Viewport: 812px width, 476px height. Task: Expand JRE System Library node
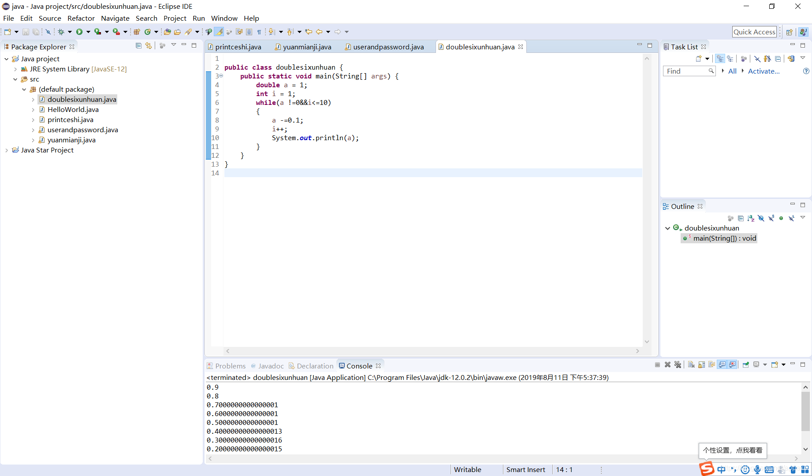tap(15, 69)
